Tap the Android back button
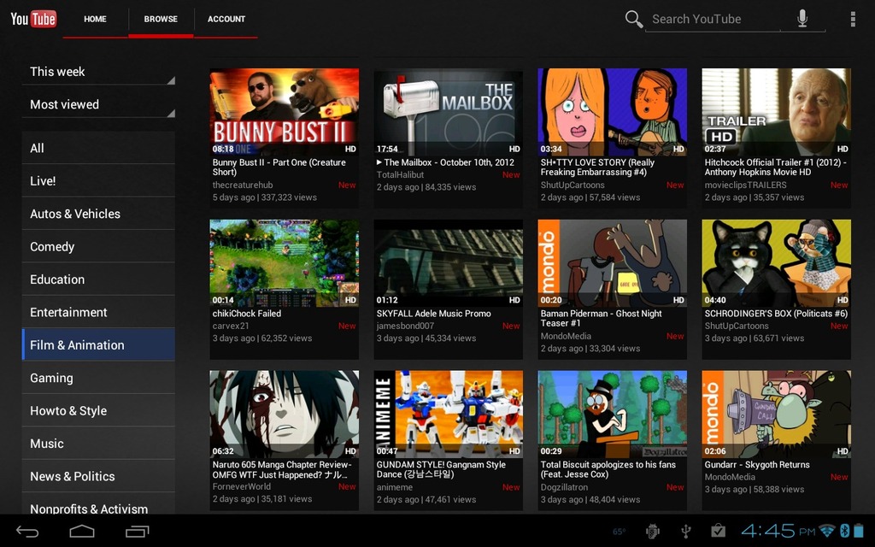 [x=26, y=532]
